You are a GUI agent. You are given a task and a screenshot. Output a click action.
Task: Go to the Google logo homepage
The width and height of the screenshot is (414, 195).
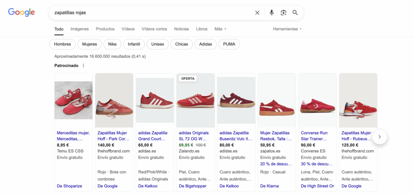[x=21, y=13]
